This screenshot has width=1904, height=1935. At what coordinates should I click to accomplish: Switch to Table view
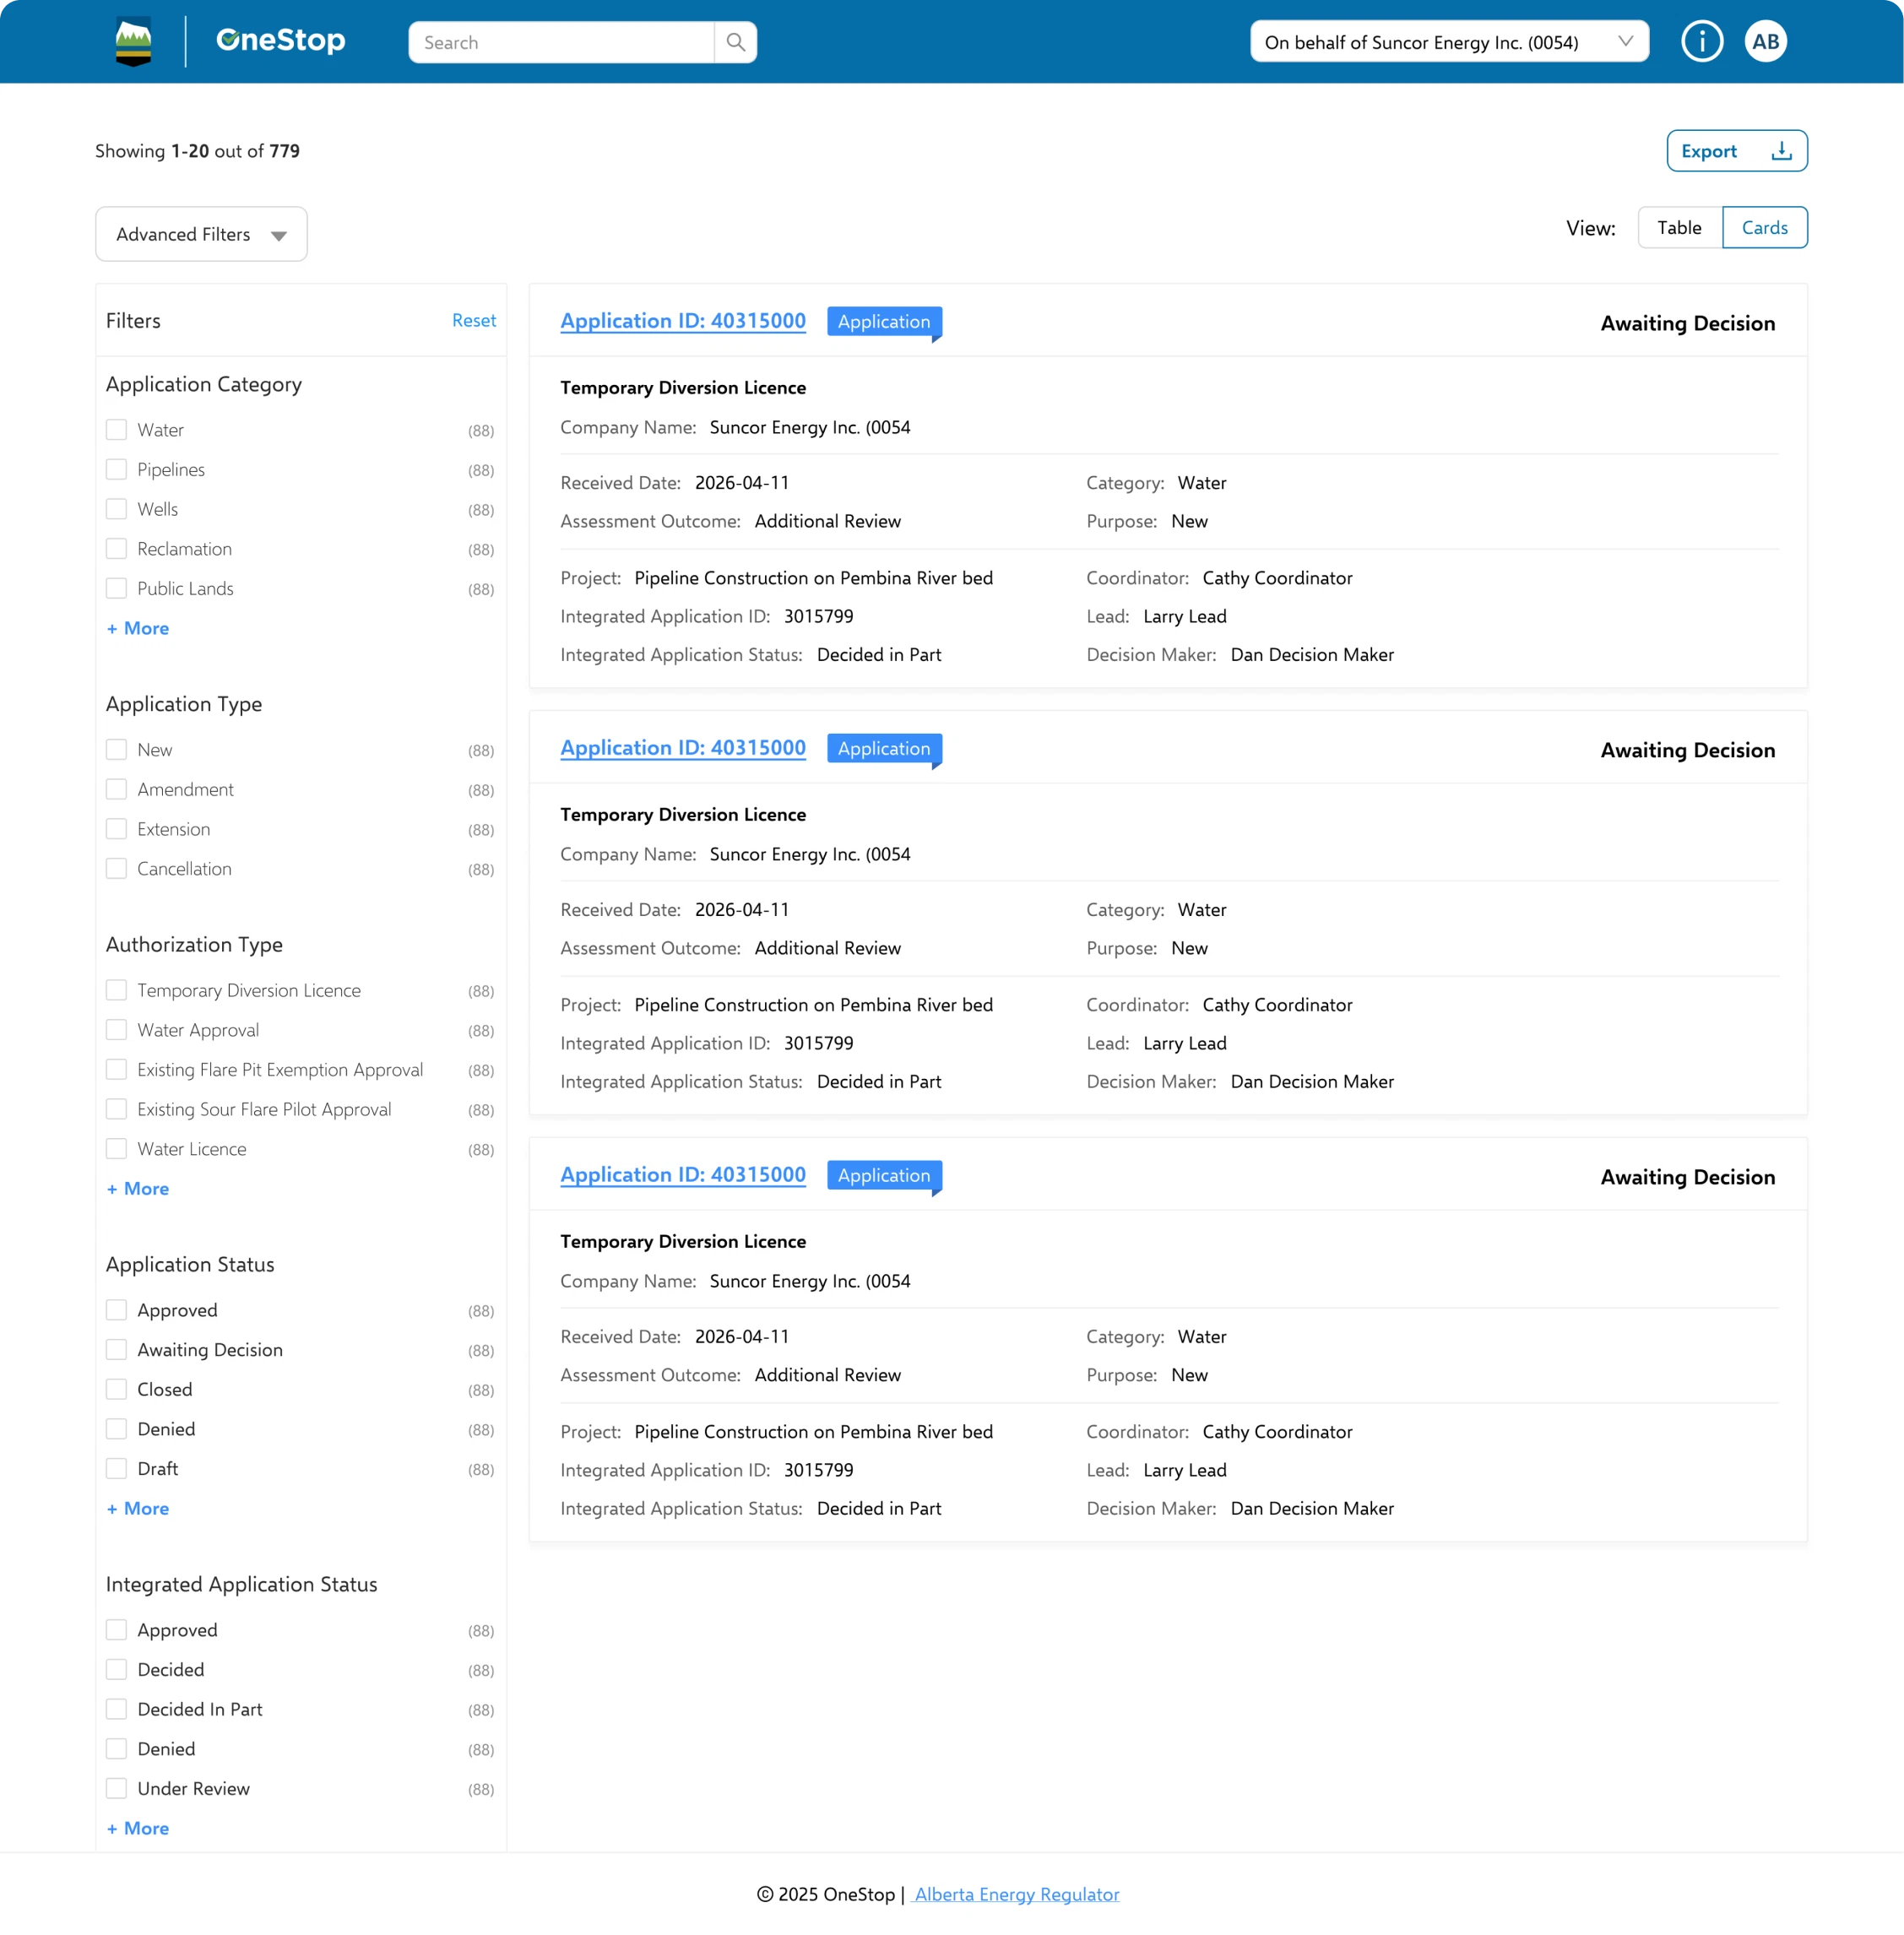(1679, 228)
